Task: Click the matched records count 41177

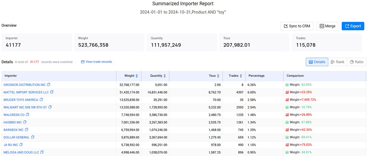Action: 35,62
